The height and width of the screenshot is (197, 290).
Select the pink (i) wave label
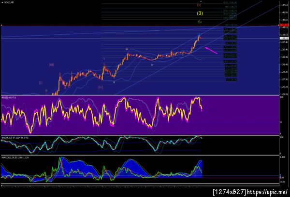click(x=41, y=83)
